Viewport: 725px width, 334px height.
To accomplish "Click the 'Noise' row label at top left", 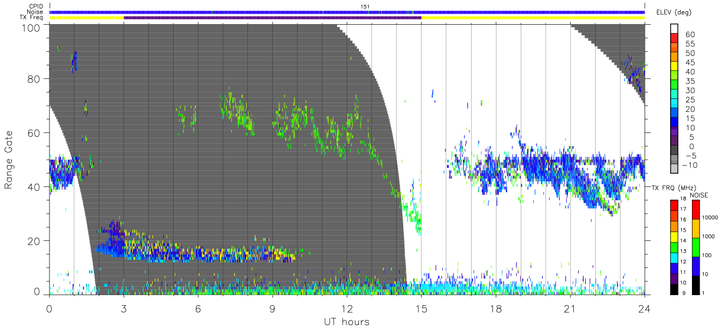I will click(35, 12).
